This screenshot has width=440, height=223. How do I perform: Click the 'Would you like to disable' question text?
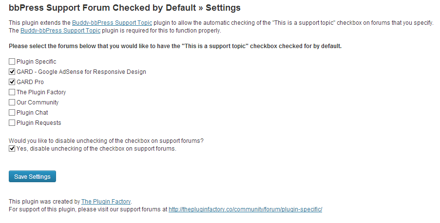click(x=106, y=141)
